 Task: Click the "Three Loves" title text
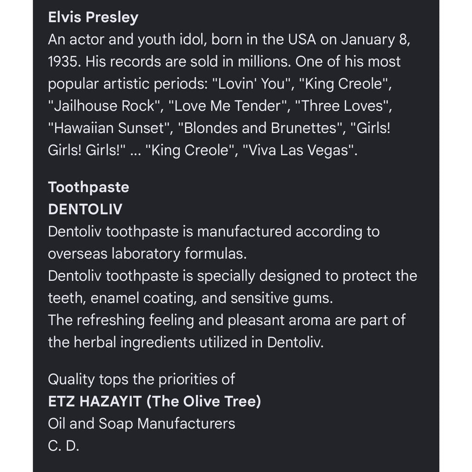pyautogui.click(x=342, y=106)
